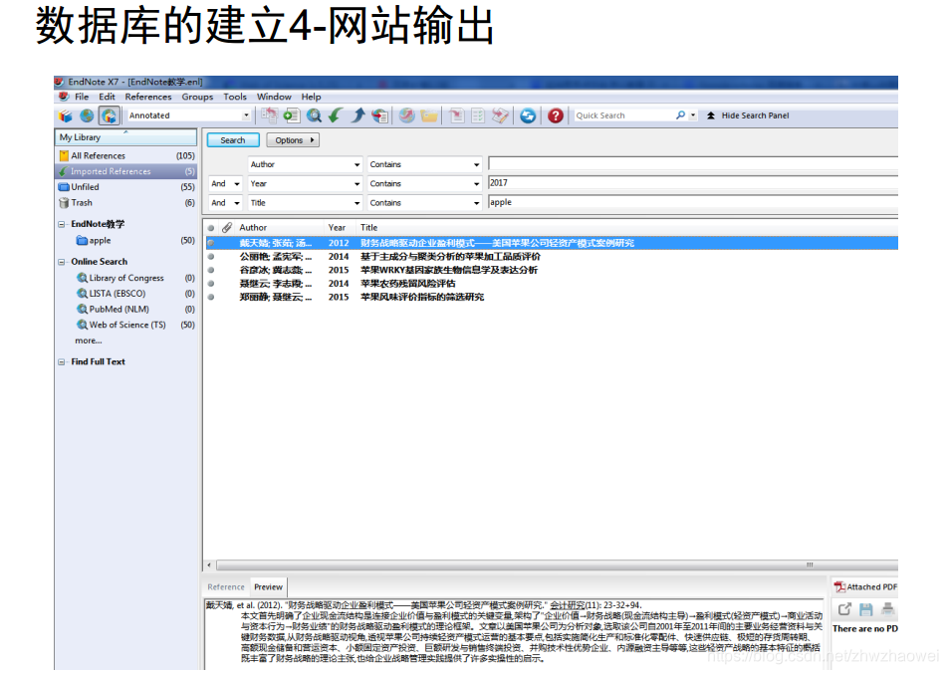Click the horizontal scrollbar under reference list
Viewport: 948px width, 674px height.
[557, 565]
